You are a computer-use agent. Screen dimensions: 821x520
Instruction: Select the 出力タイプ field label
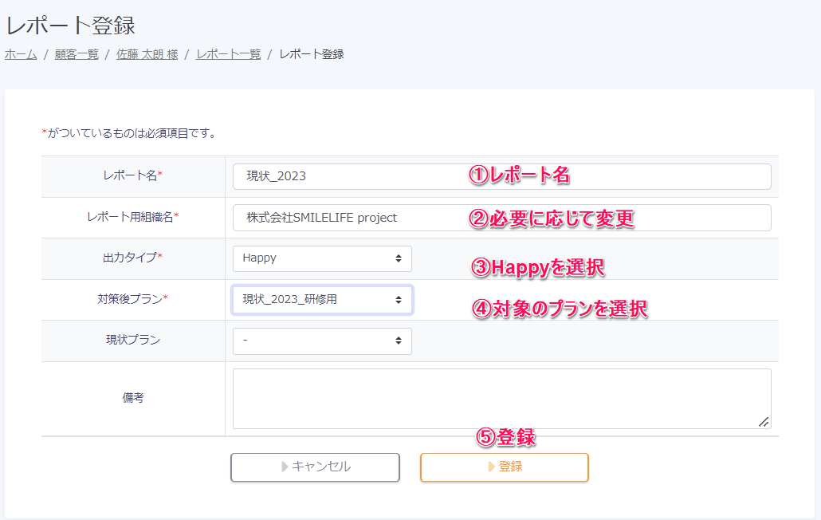coord(132,258)
